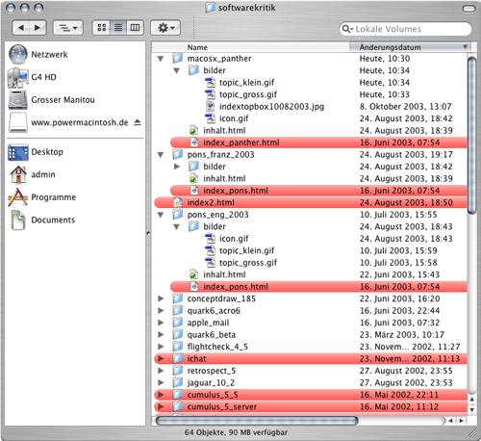Open the gear action menu
Screen dimensions: 481x441
[165, 28]
